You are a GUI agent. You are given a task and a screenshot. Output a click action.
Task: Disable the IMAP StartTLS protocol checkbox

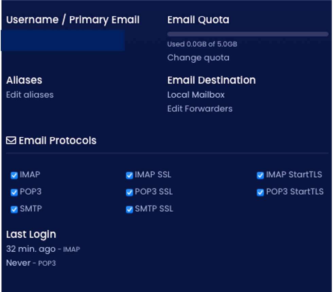[260, 175]
